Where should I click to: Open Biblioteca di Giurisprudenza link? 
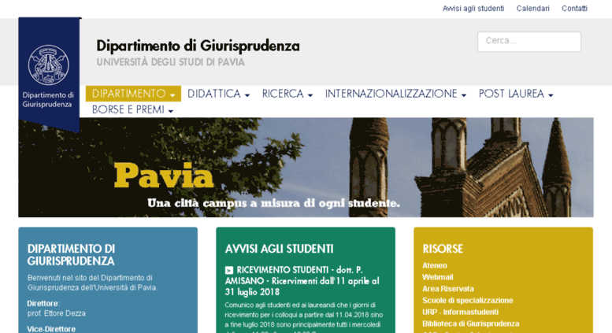[471, 324]
